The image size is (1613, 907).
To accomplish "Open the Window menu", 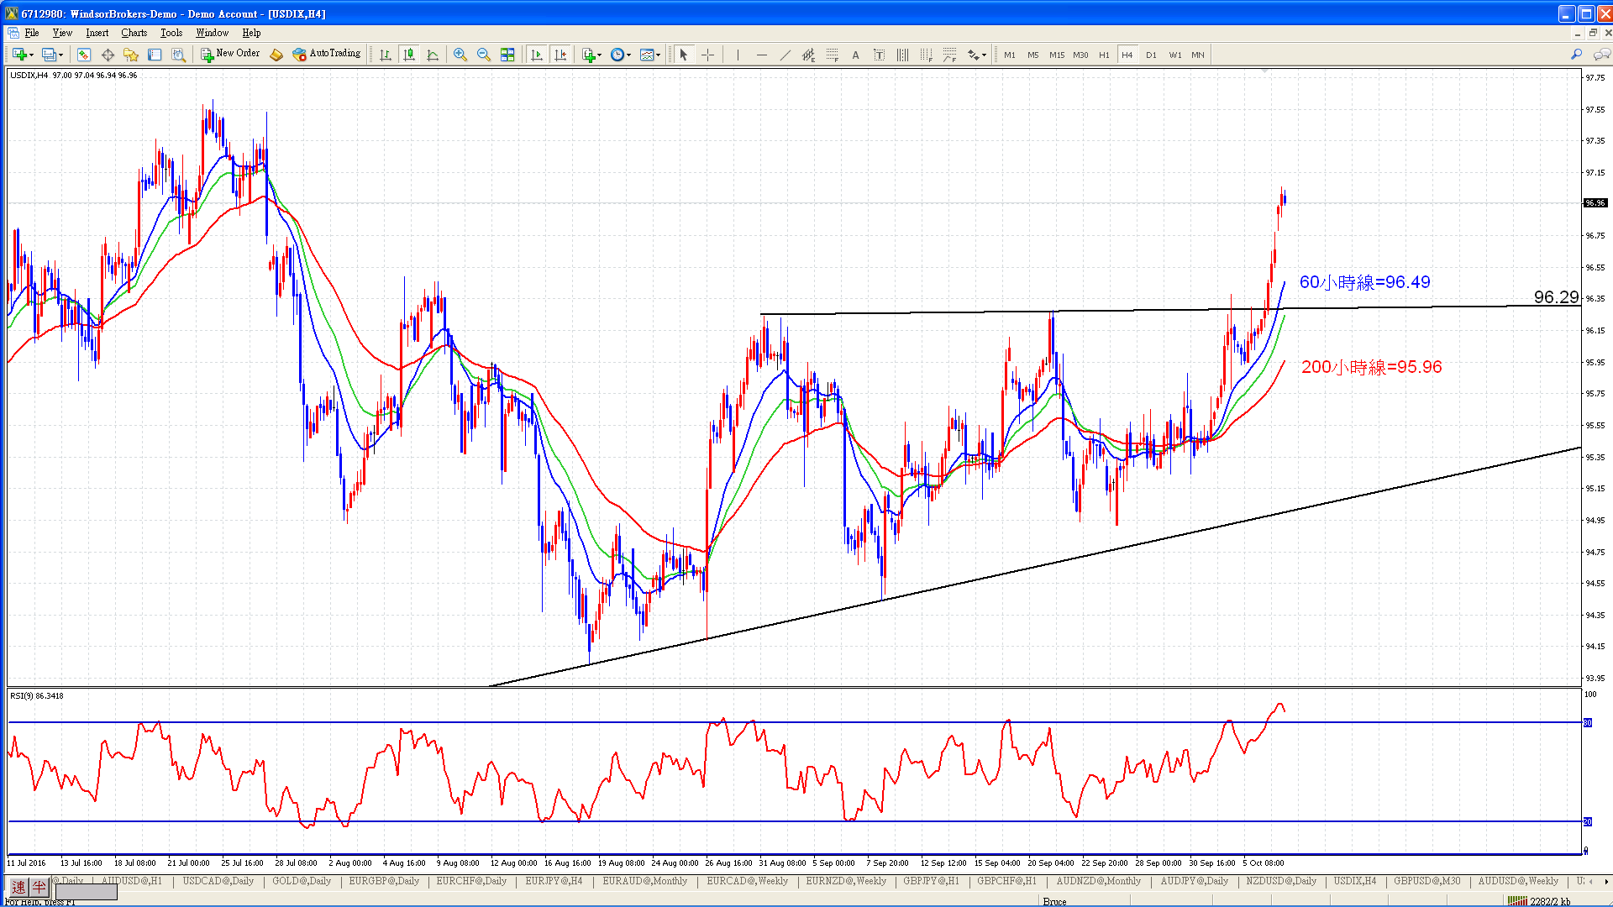I will pyautogui.click(x=212, y=33).
